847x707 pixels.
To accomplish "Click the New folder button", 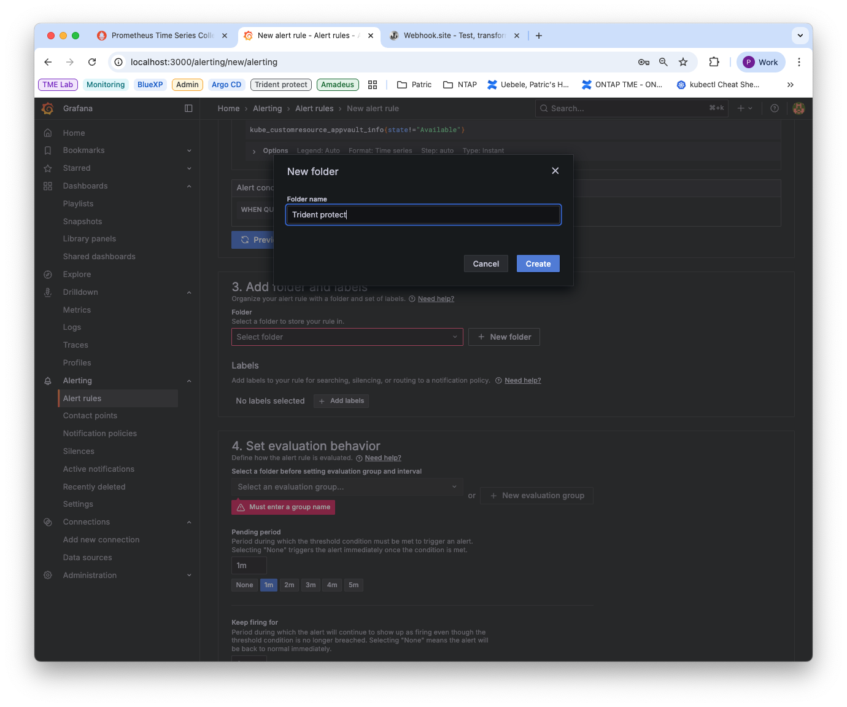I will pos(504,337).
